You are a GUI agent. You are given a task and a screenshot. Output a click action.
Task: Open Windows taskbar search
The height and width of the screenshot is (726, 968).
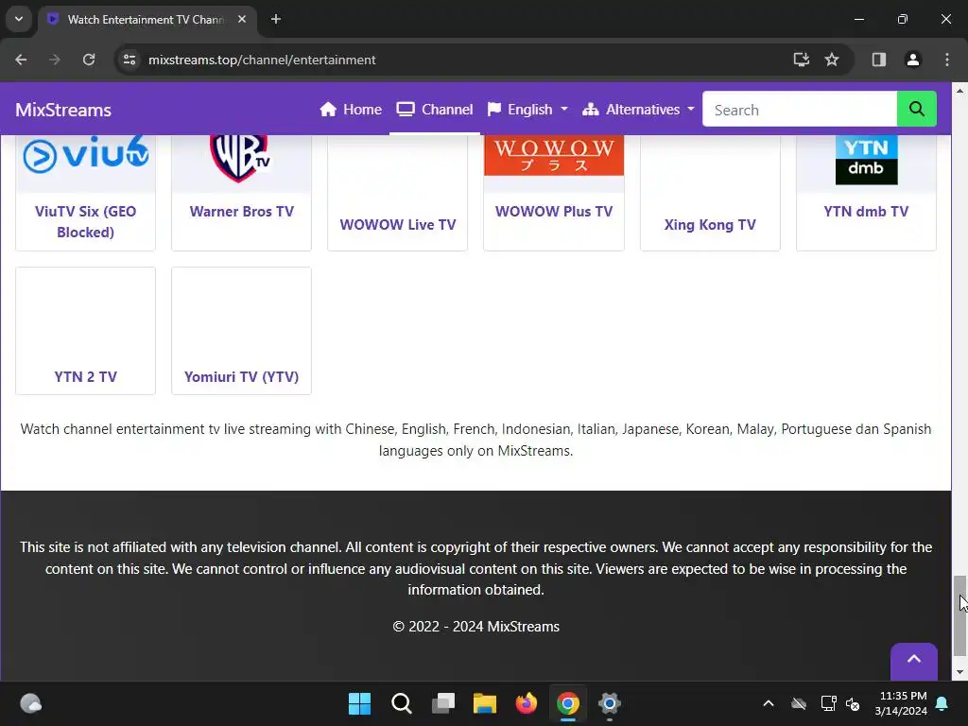[401, 703]
